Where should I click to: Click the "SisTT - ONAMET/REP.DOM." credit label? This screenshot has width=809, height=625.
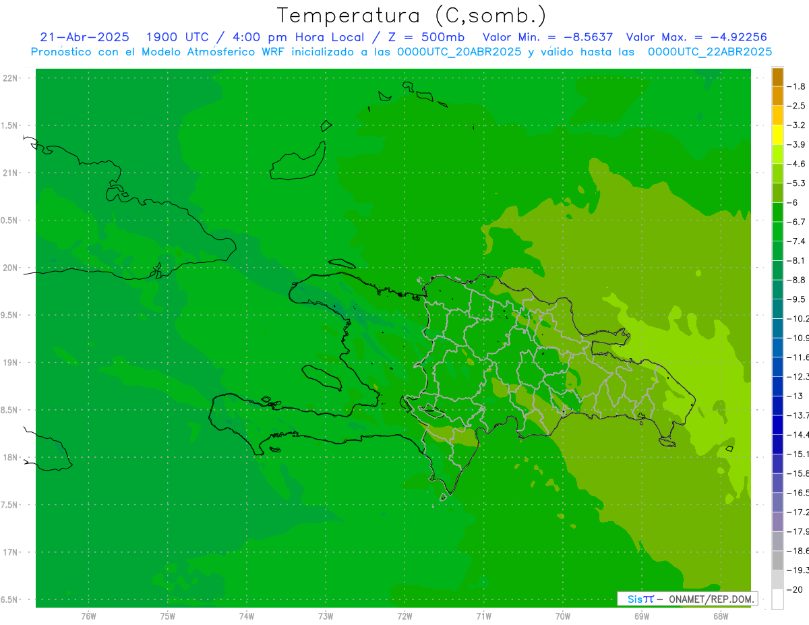tap(688, 599)
